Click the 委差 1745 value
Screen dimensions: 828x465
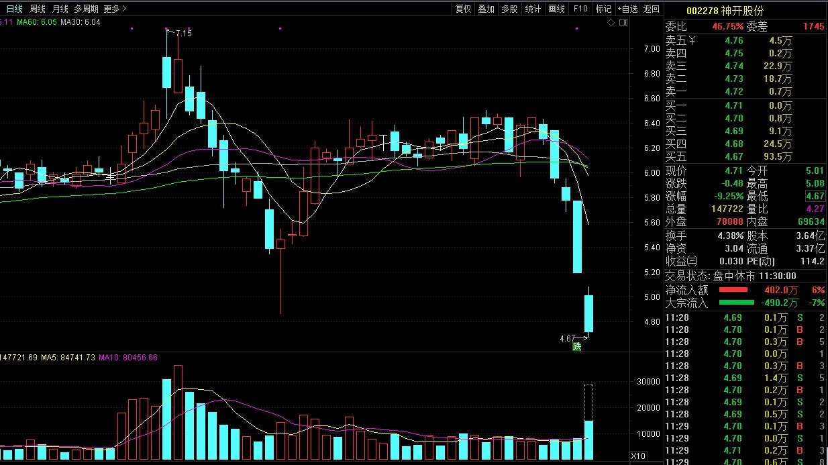tap(813, 27)
